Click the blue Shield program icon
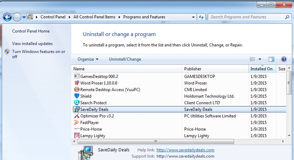 [x=77, y=96]
